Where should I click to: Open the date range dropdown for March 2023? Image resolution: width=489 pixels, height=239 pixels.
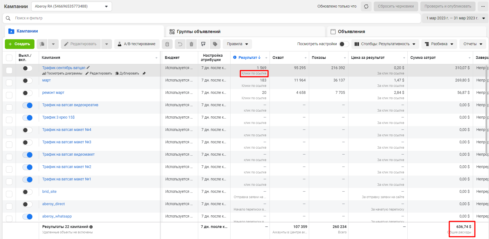pyautogui.click(x=455, y=18)
